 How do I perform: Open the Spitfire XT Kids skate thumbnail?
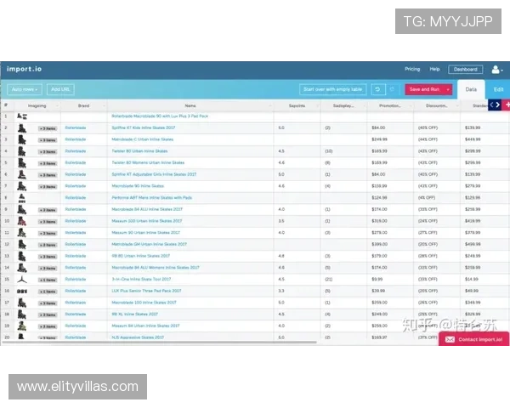[22, 128]
